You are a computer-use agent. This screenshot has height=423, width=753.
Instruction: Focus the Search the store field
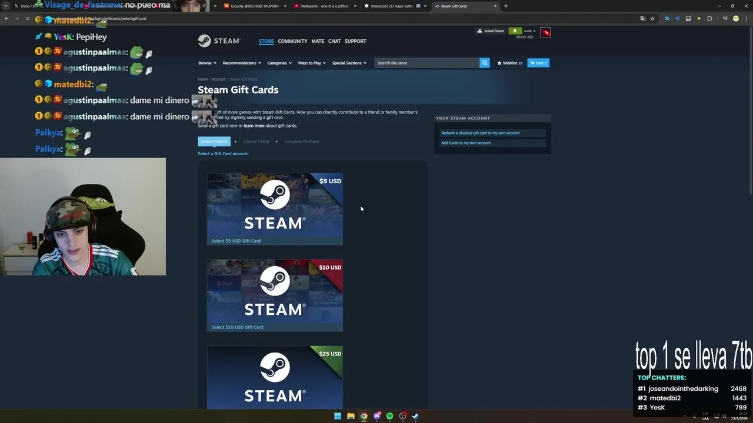(427, 63)
